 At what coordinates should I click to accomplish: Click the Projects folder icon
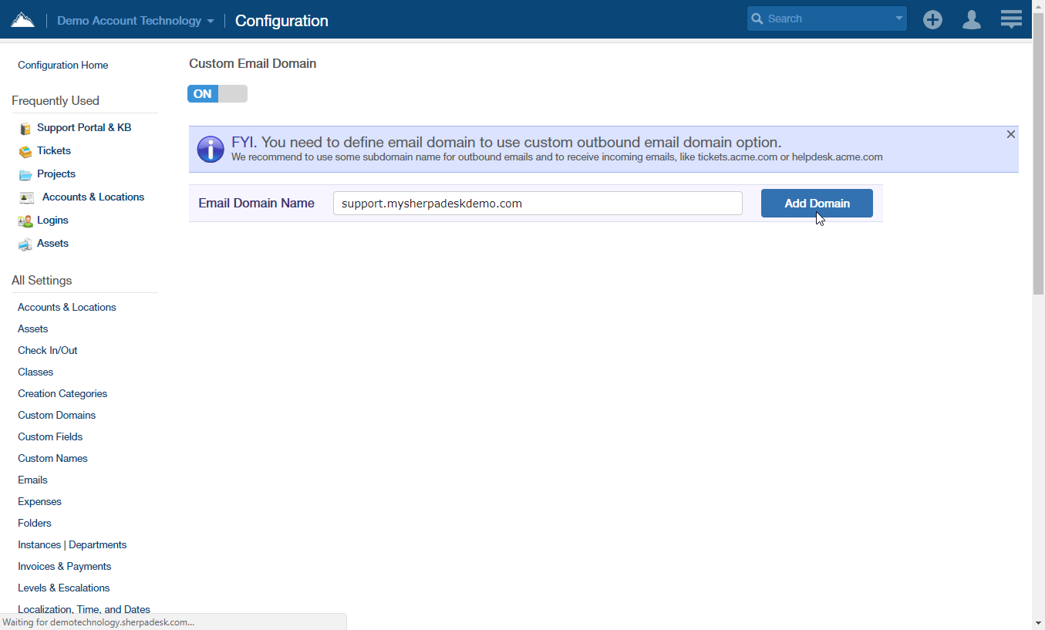pos(25,174)
